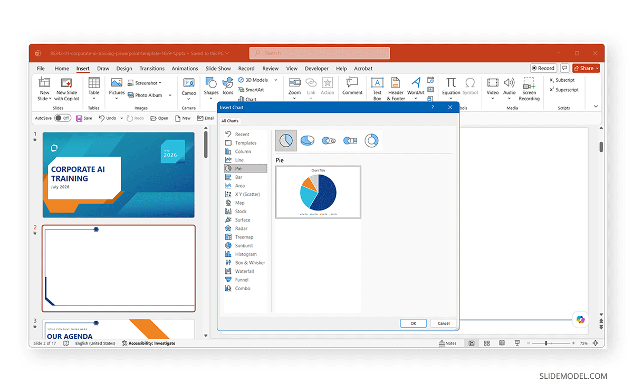The height and width of the screenshot is (392, 633).
Task: Open the File tab
Action: coord(41,69)
